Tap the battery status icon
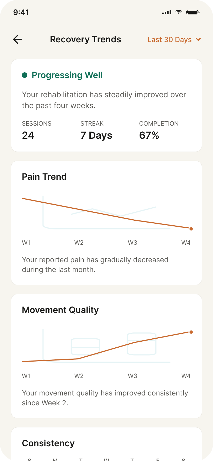The height and width of the screenshot is (461, 213). pyautogui.click(x=193, y=12)
